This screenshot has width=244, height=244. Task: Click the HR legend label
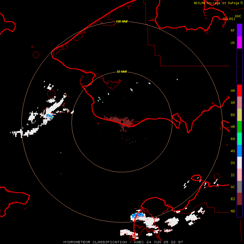click(x=233, y=127)
